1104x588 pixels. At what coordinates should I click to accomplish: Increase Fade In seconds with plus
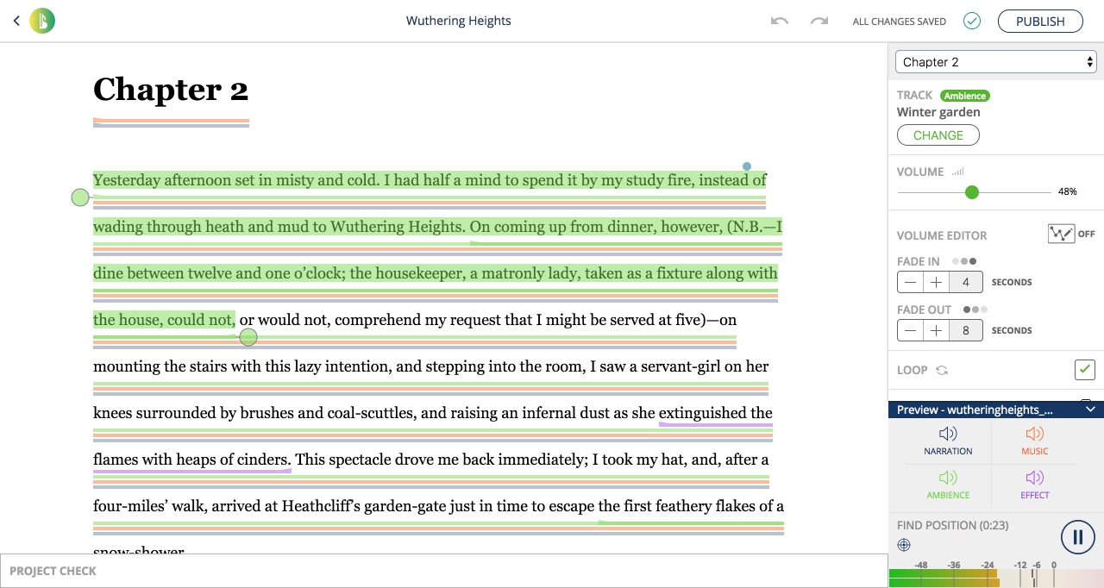[x=936, y=282]
